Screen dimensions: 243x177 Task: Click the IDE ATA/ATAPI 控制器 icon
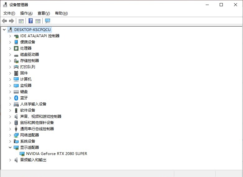tap(16, 36)
